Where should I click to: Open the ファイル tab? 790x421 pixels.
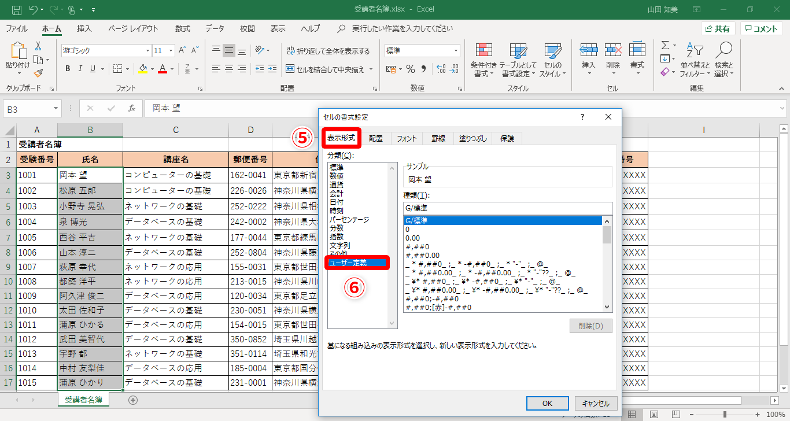(x=17, y=28)
